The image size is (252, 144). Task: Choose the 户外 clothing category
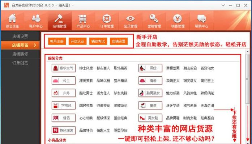(64, 93)
